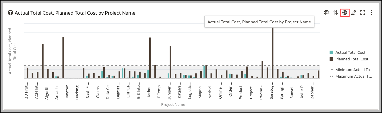Viewport: 382px width, 113px height.
Task: Select the Springfi... axis label
Action: pos(282,90)
